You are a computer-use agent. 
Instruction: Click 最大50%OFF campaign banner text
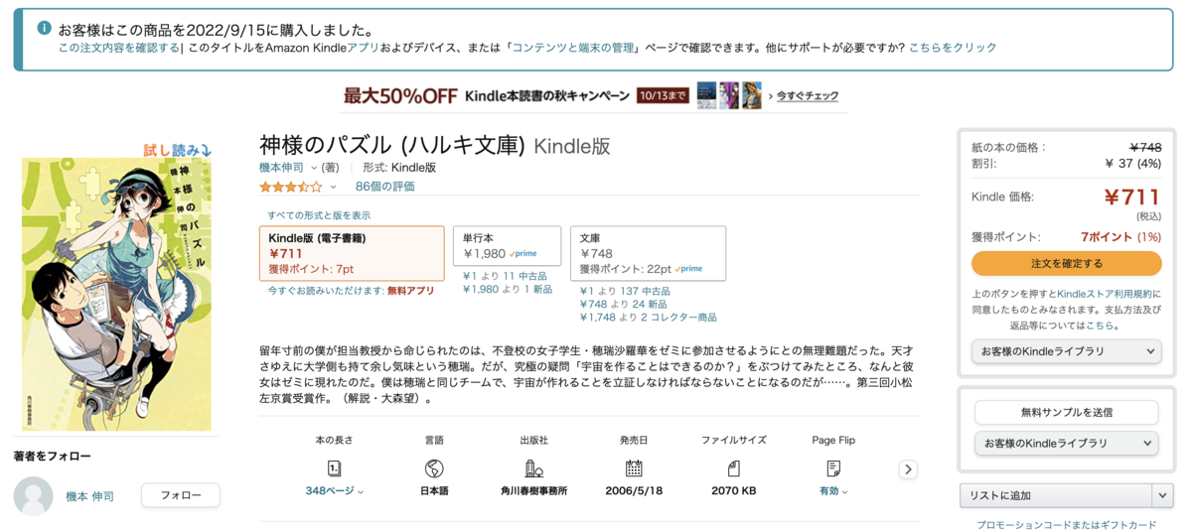click(x=400, y=96)
